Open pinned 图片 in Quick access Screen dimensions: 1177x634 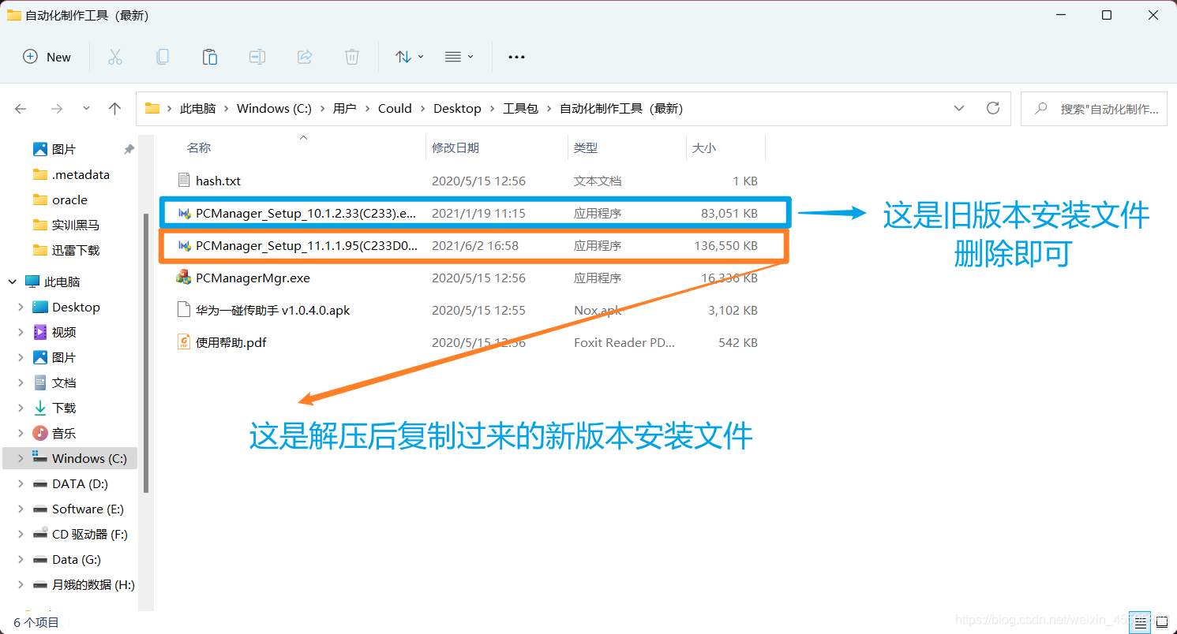[64, 149]
